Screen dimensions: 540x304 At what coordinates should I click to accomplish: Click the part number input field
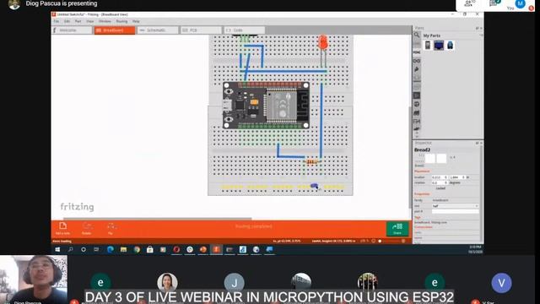click(x=456, y=211)
